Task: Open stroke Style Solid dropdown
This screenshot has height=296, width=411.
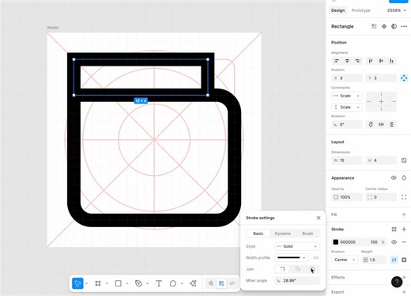Action: (297, 246)
